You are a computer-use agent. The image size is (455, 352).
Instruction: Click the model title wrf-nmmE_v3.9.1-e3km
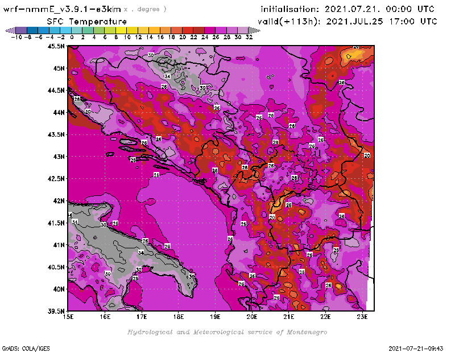[62, 9]
